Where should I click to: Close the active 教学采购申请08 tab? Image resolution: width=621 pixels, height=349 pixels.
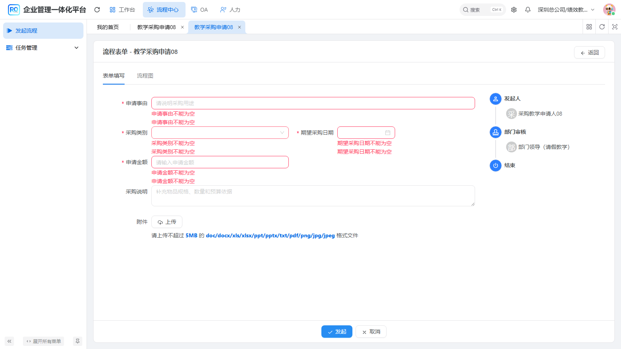[x=239, y=27]
